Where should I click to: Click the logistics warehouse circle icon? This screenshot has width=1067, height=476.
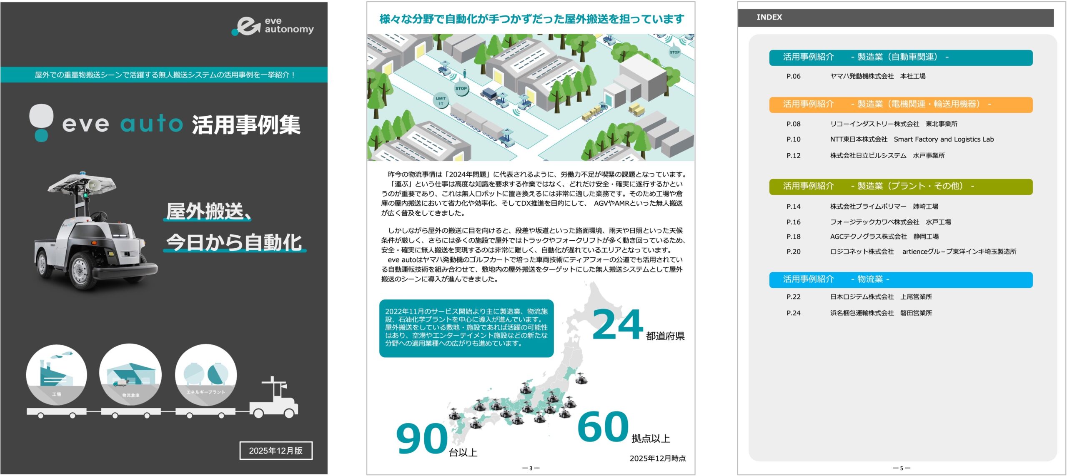click(x=130, y=374)
